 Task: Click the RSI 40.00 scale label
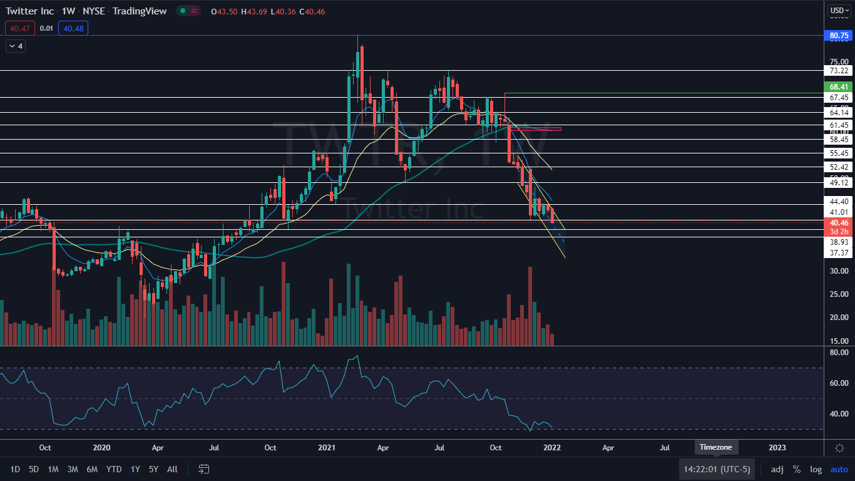point(839,414)
